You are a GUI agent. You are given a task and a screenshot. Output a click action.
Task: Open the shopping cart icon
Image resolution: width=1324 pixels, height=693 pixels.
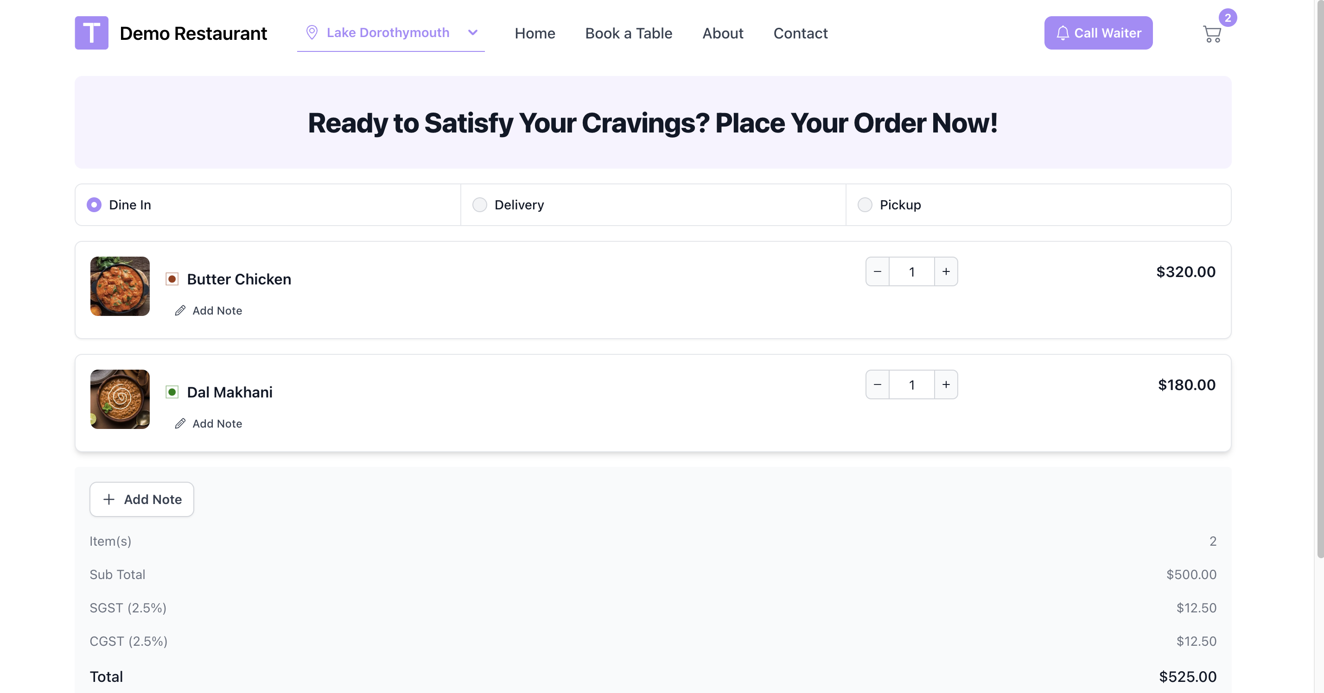pos(1211,34)
